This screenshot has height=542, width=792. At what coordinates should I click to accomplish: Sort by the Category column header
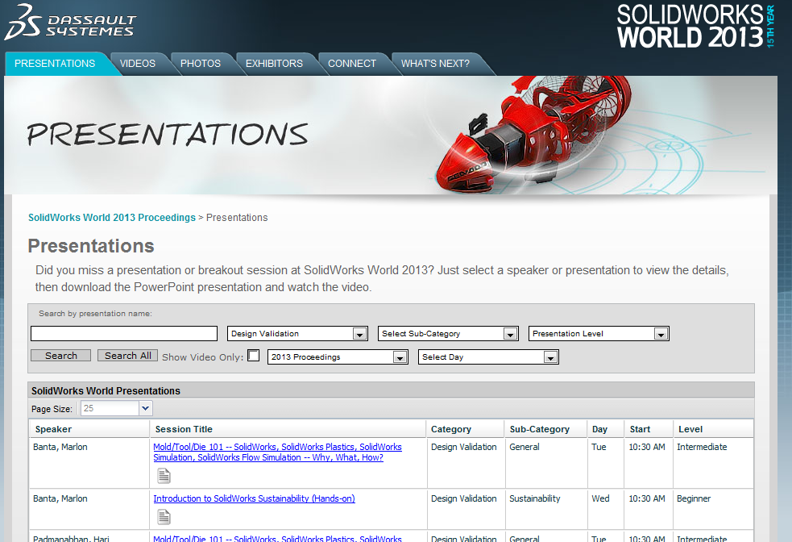tap(465, 429)
